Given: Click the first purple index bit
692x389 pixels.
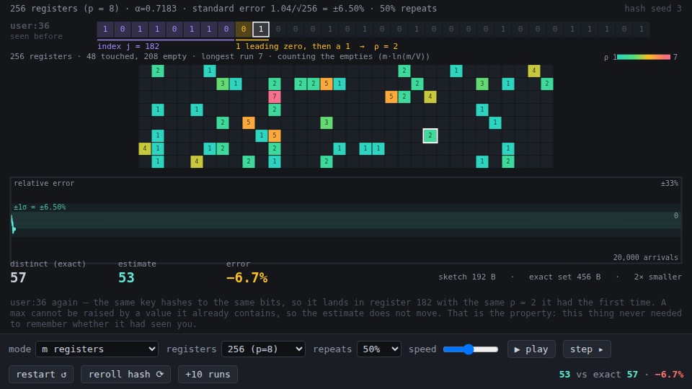Looking at the screenshot, I should [x=105, y=29].
